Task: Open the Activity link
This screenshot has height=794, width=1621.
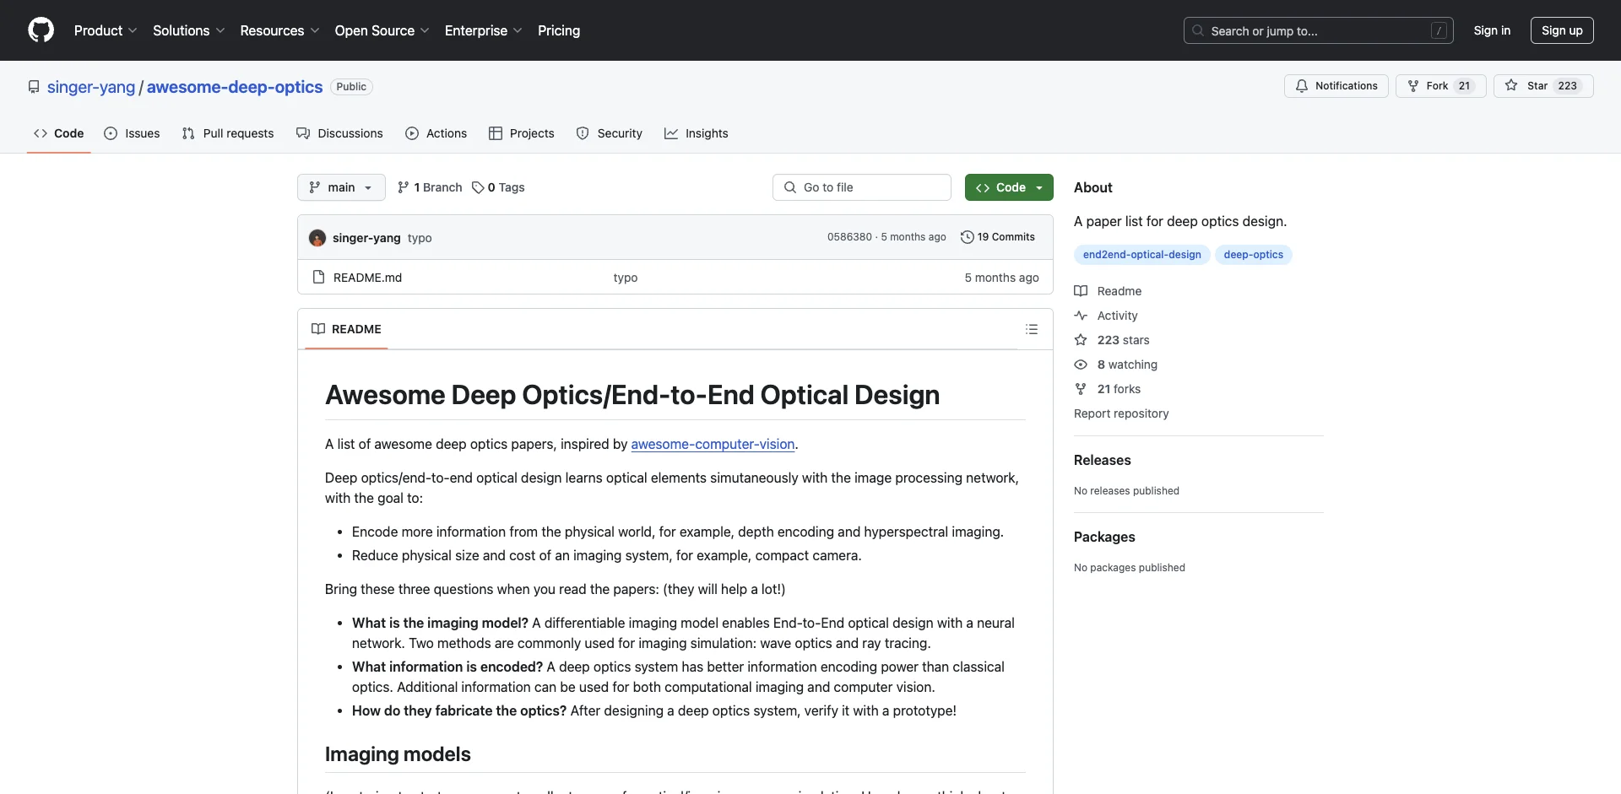Action: (1106, 316)
